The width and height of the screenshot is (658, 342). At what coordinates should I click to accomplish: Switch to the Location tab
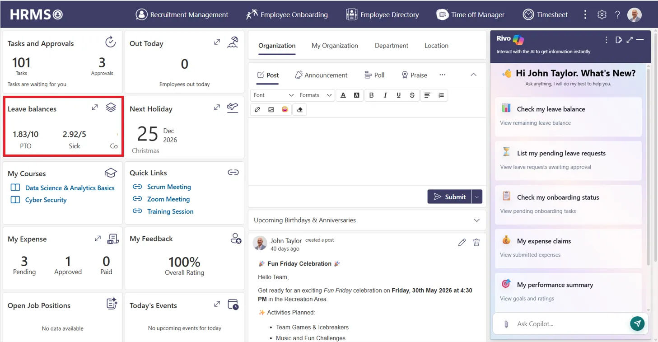click(x=436, y=46)
